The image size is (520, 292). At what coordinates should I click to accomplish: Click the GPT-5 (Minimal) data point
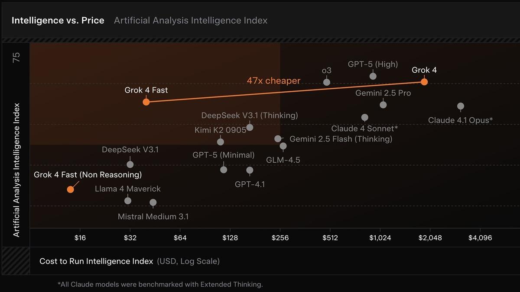tap(224, 170)
